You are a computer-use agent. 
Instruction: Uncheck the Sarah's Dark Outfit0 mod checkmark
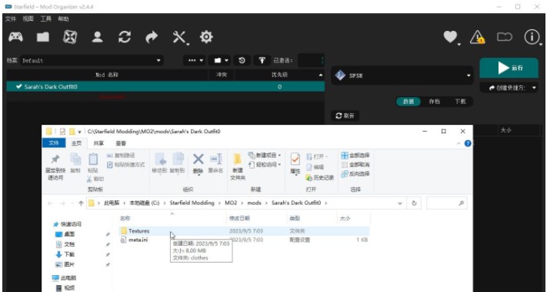(18, 86)
